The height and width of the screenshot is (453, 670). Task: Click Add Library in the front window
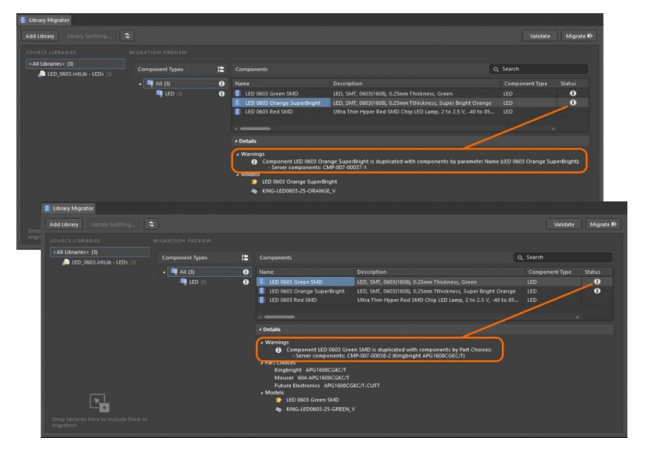click(x=63, y=224)
